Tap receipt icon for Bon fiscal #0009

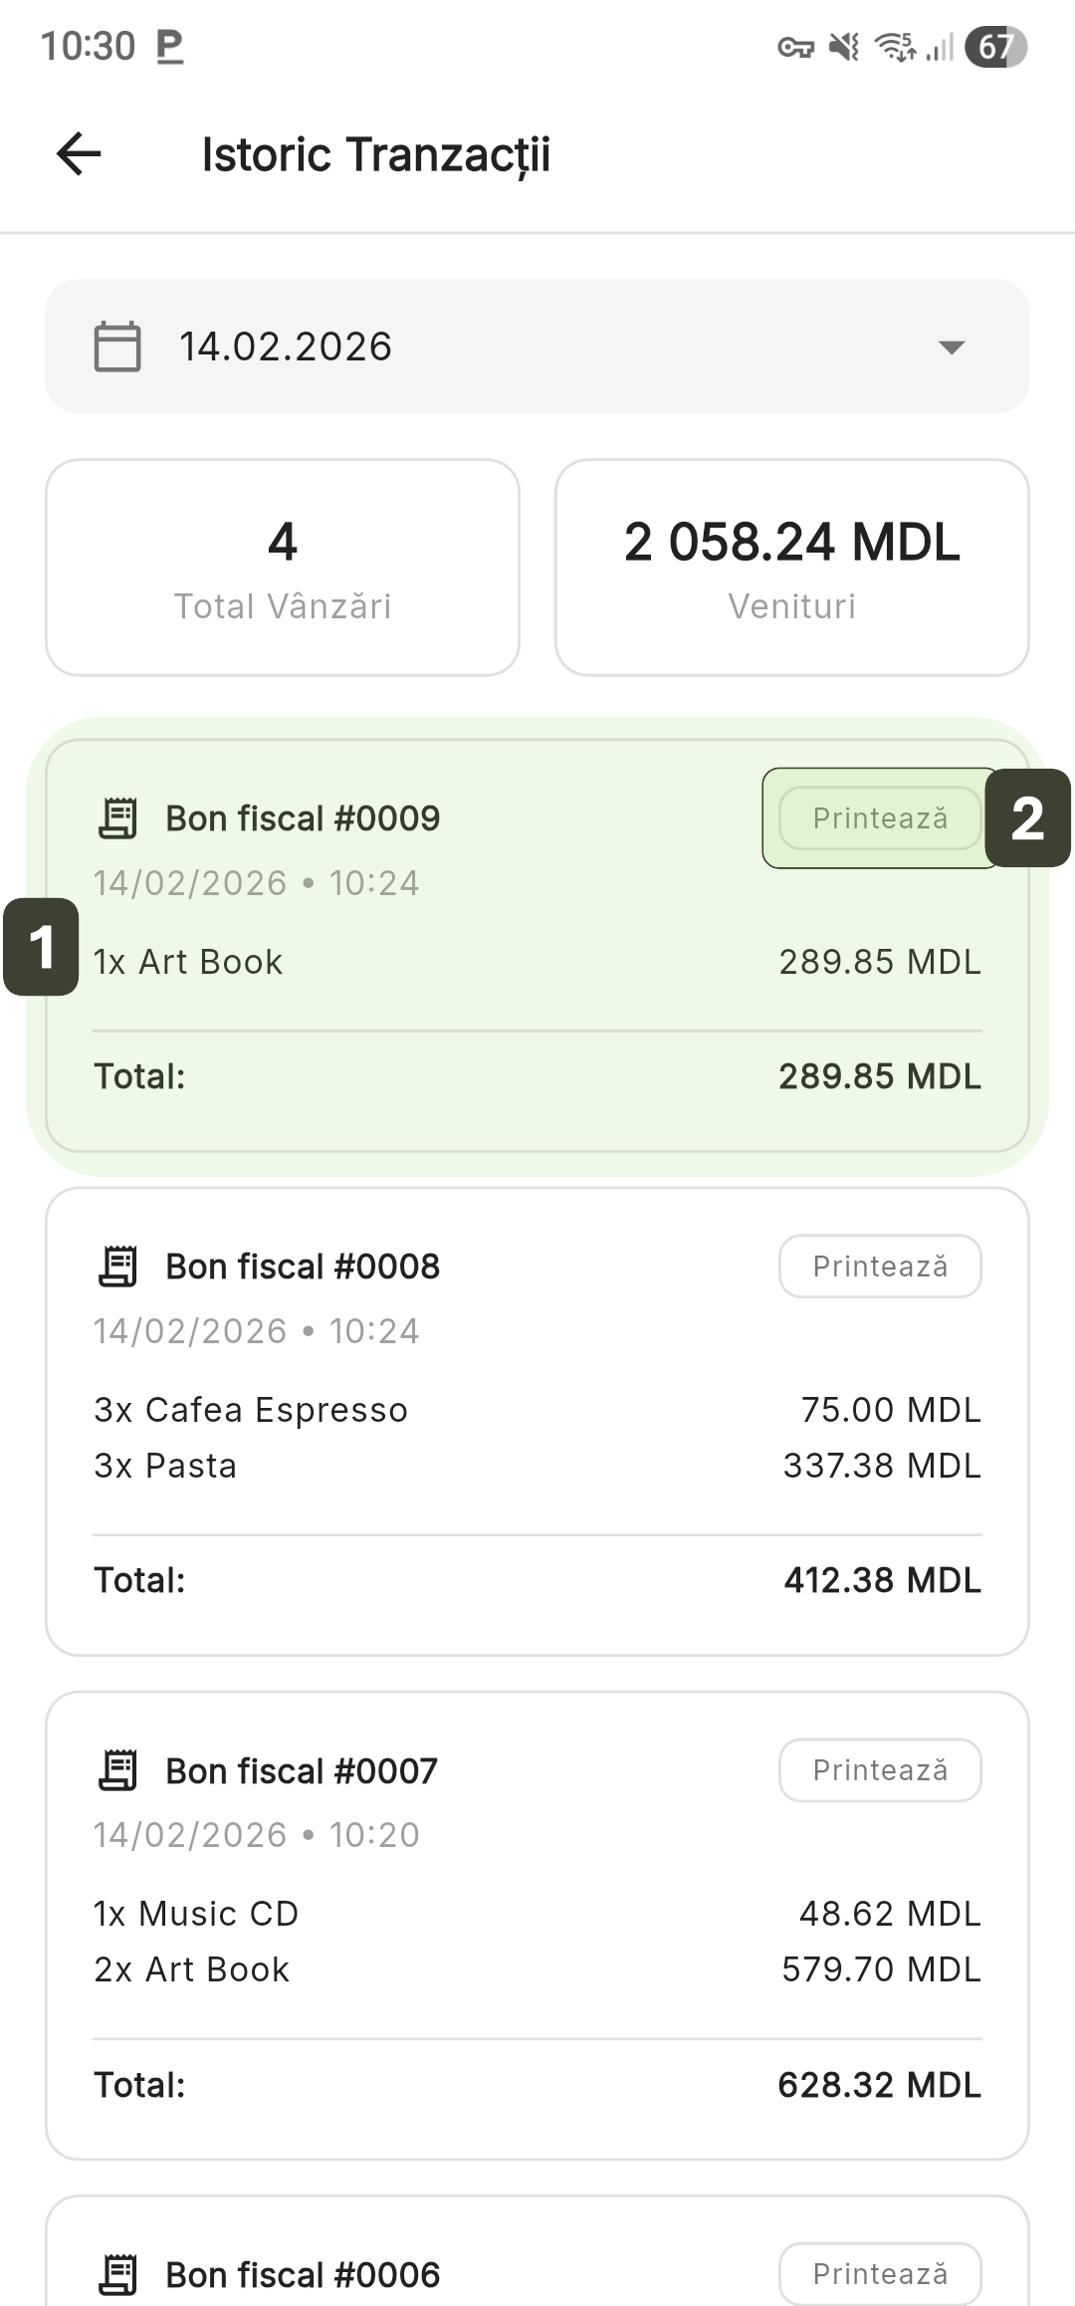(x=118, y=818)
